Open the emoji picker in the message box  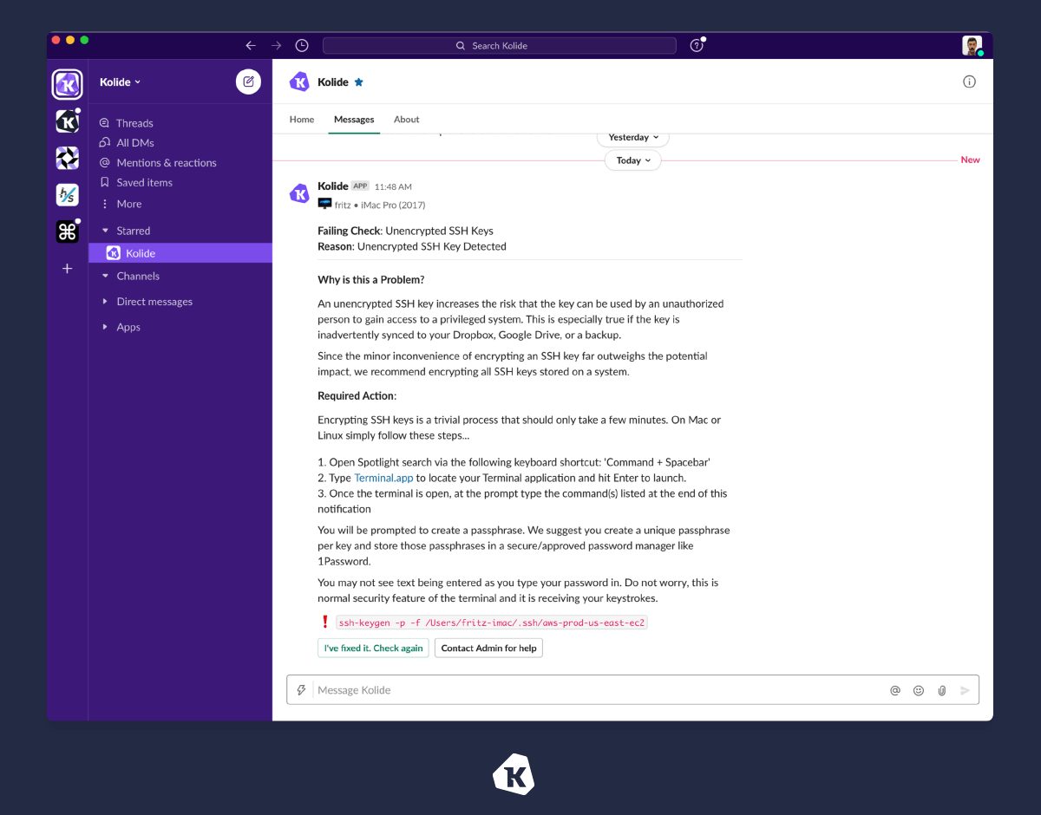pyautogui.click(x=919, y=690)
